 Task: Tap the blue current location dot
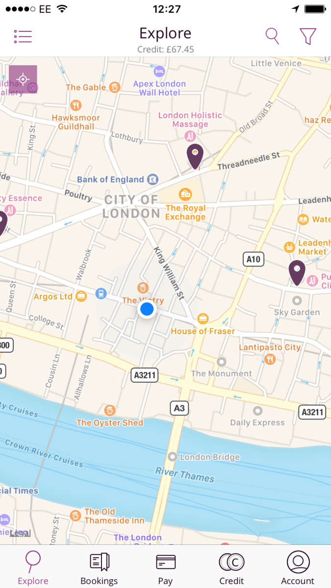coord(147,309)
